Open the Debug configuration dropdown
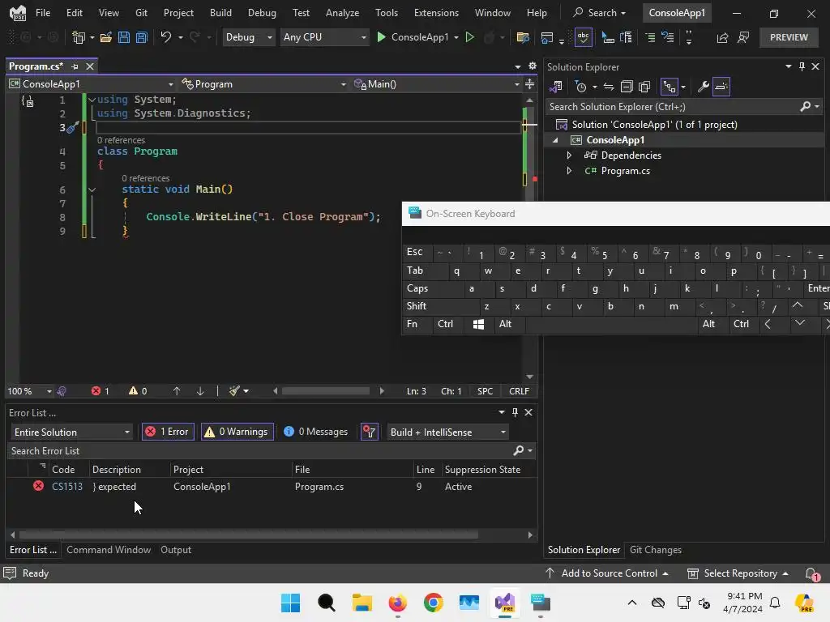Screen dimensions: 830x622 coord(248,37)
